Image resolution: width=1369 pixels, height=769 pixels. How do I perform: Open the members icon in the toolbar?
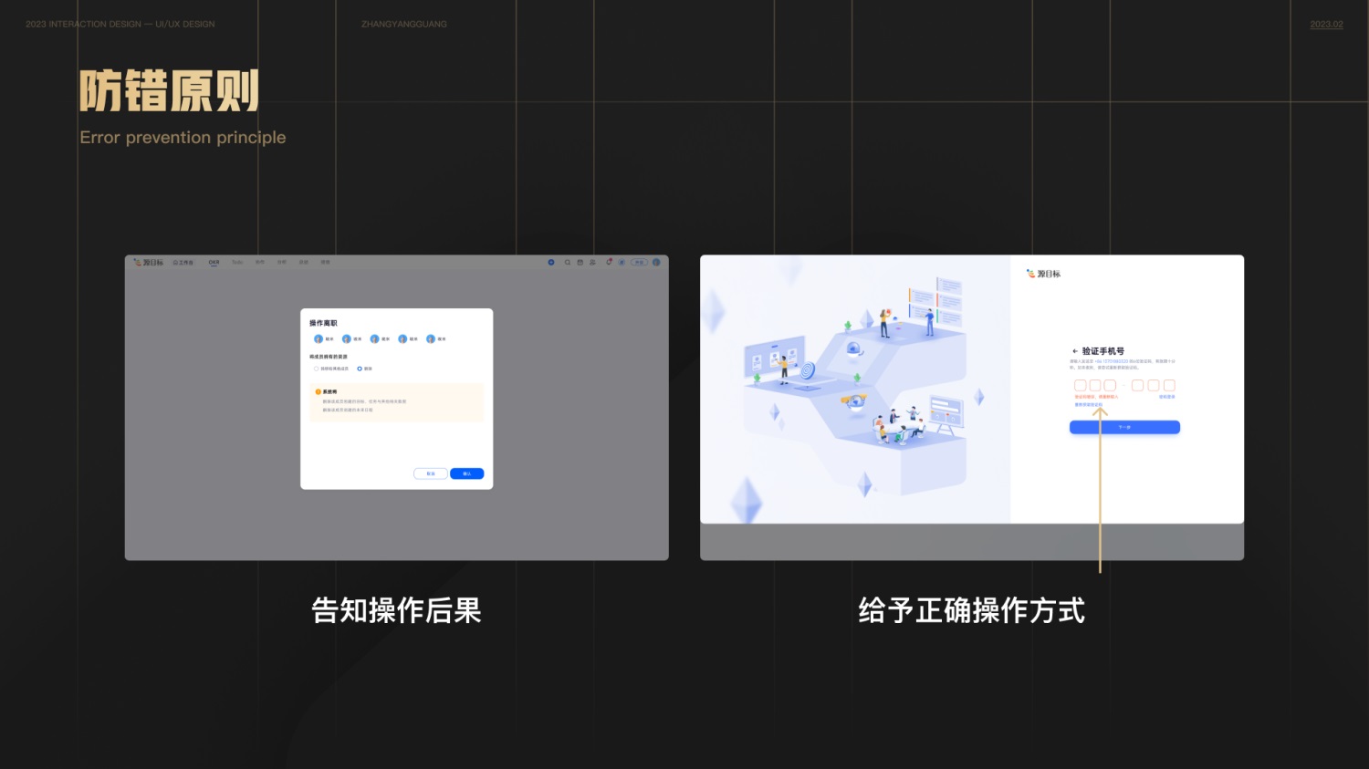click(593, 262)
